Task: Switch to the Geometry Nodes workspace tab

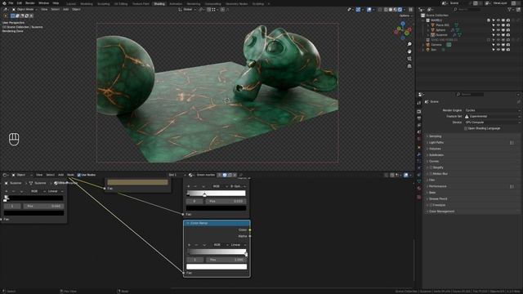Action: (x=236, y=3)
